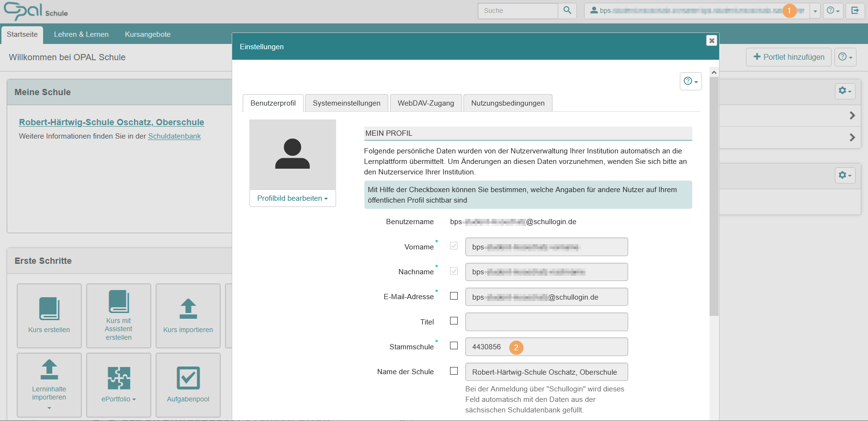Check the Stammschule visibility checkbox
Viewport: 868px width, 421px height.
point(454,345)
